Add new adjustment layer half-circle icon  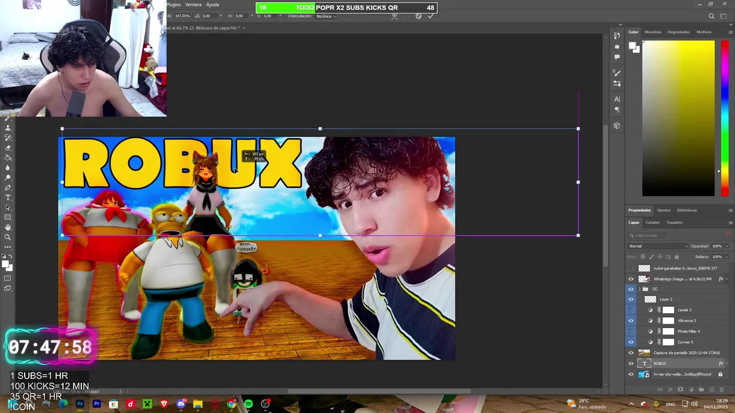691,389
